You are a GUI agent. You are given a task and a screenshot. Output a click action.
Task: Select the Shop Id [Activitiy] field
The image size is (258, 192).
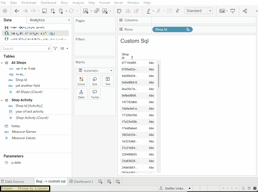coord(29,106)
